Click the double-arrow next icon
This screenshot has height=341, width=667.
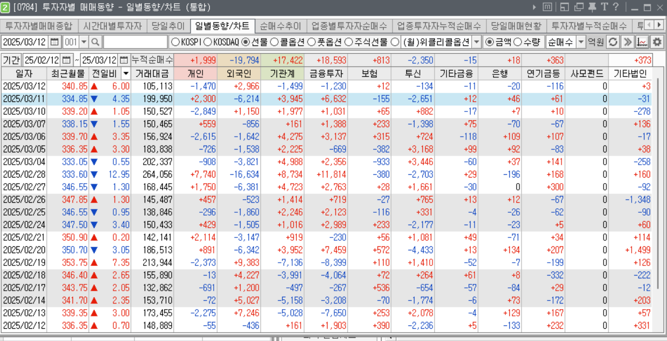(x=628, y=42)
